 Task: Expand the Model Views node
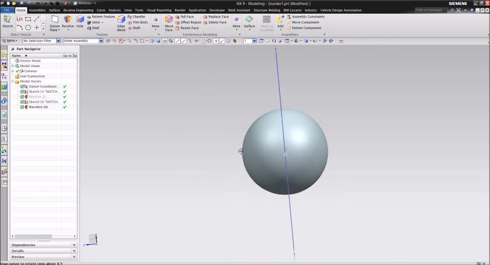click(13, 66)
